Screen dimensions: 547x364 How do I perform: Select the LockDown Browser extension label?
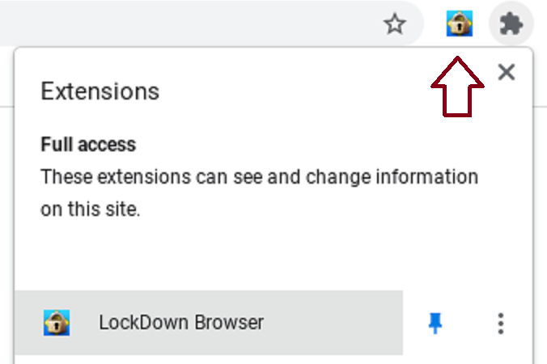[x=181, y=322]
